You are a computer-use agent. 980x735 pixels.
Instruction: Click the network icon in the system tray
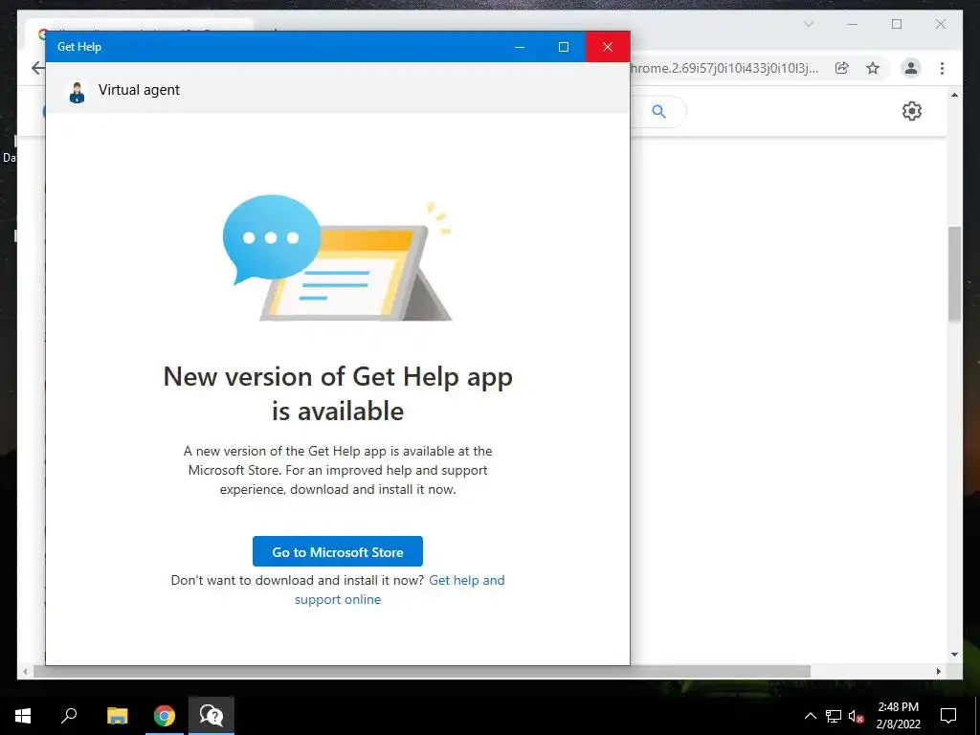pyautogui.click(x=834, y=716)
